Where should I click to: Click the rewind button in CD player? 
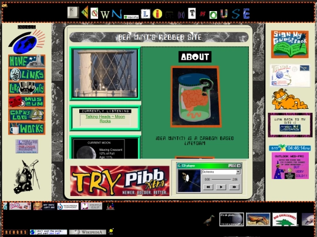208,187
